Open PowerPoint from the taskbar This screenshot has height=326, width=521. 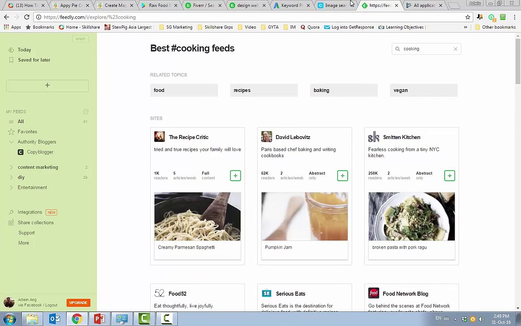click(99, 319)
